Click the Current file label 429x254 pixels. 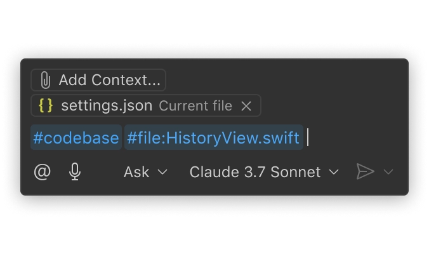195,106
